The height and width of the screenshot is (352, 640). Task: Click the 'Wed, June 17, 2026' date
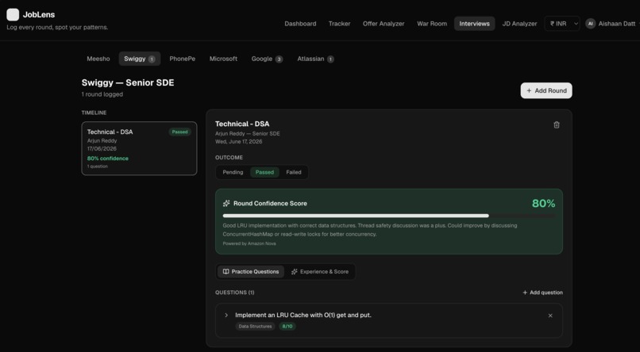(x=239, y=142)
